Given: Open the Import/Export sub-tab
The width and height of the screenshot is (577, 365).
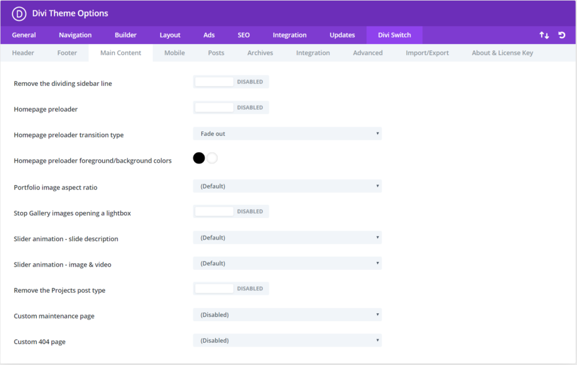Looking at the screenshot, I should (428, 53).
